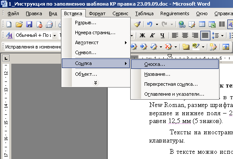Click the highlight color ab marker icon
Image resolution: width=233 pixels, height=159 pixels.
coord(196,47)
